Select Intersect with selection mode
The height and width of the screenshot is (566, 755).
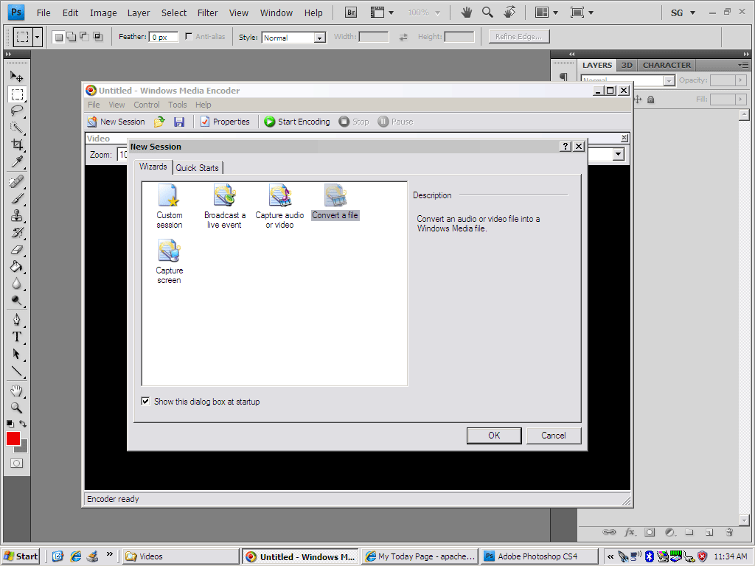coord(97,37)
